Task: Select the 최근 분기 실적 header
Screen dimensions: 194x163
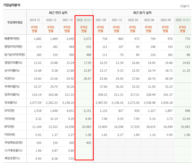Action: tap(142, 13)
